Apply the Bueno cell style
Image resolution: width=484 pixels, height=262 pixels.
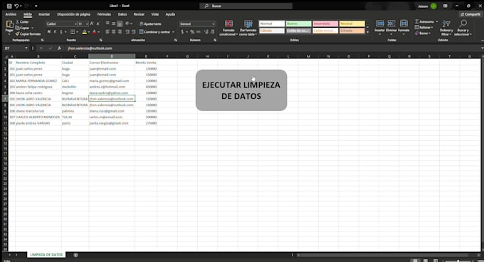pos(298,23)
